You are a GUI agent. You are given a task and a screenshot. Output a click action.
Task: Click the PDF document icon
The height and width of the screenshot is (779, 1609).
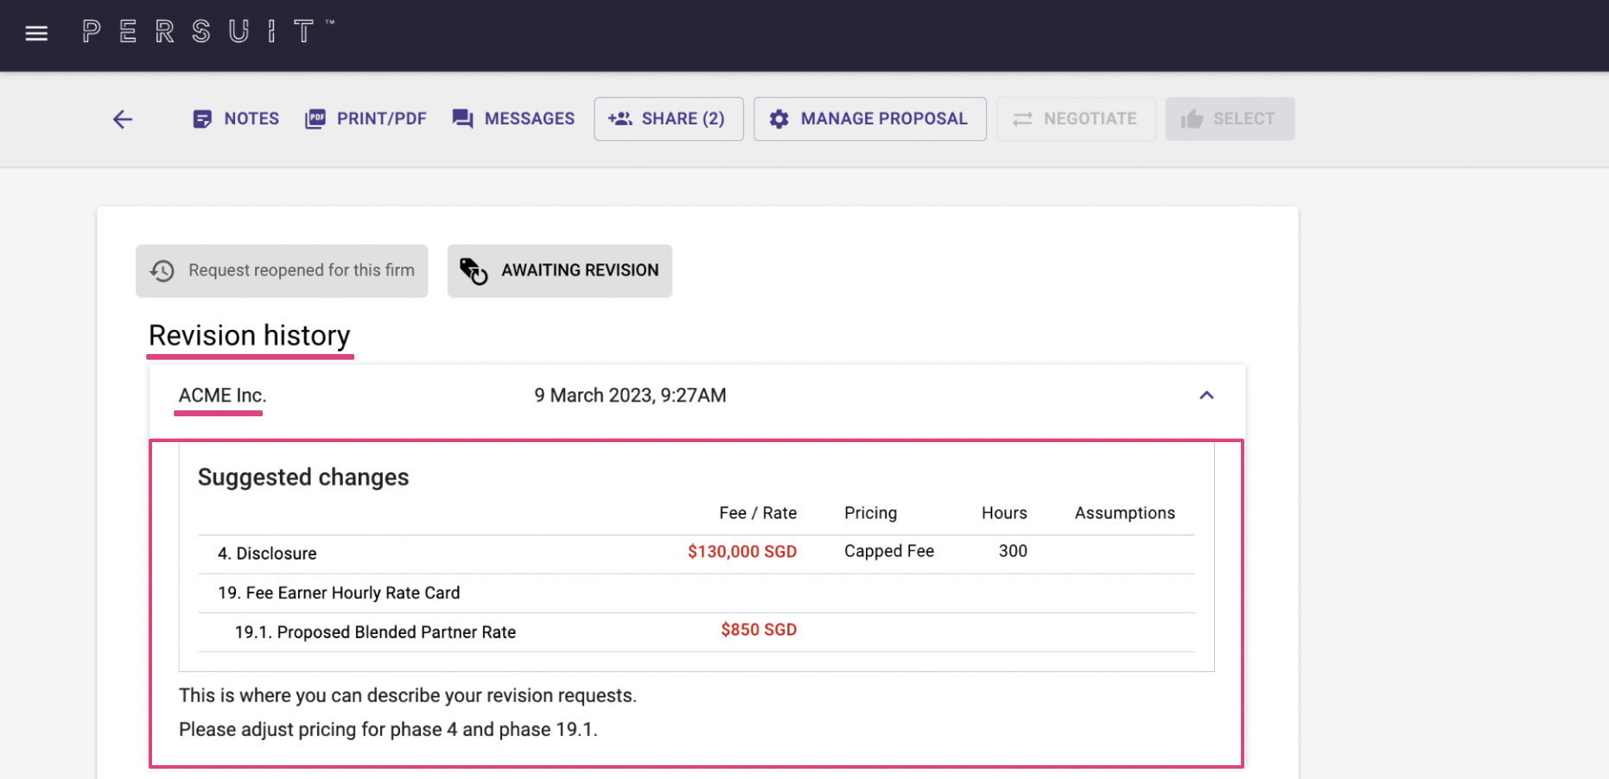point(315,119)
